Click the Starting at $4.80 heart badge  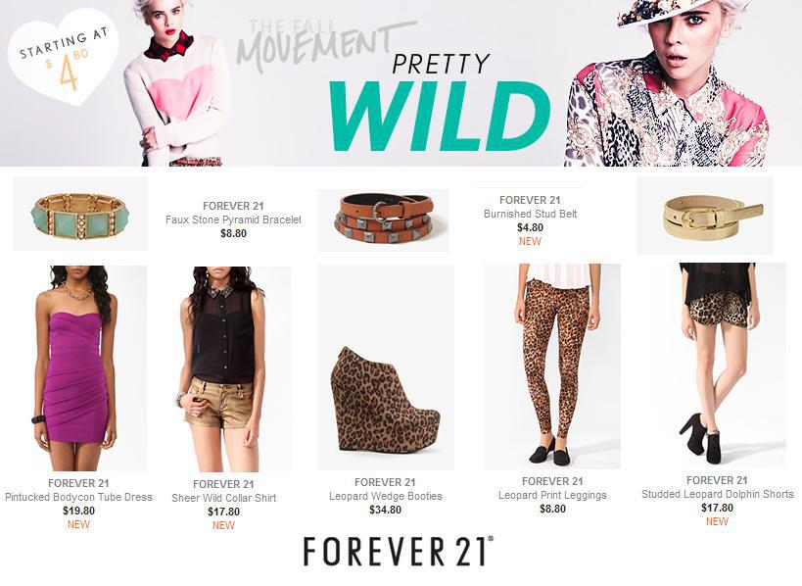click(x=64, y=57)
